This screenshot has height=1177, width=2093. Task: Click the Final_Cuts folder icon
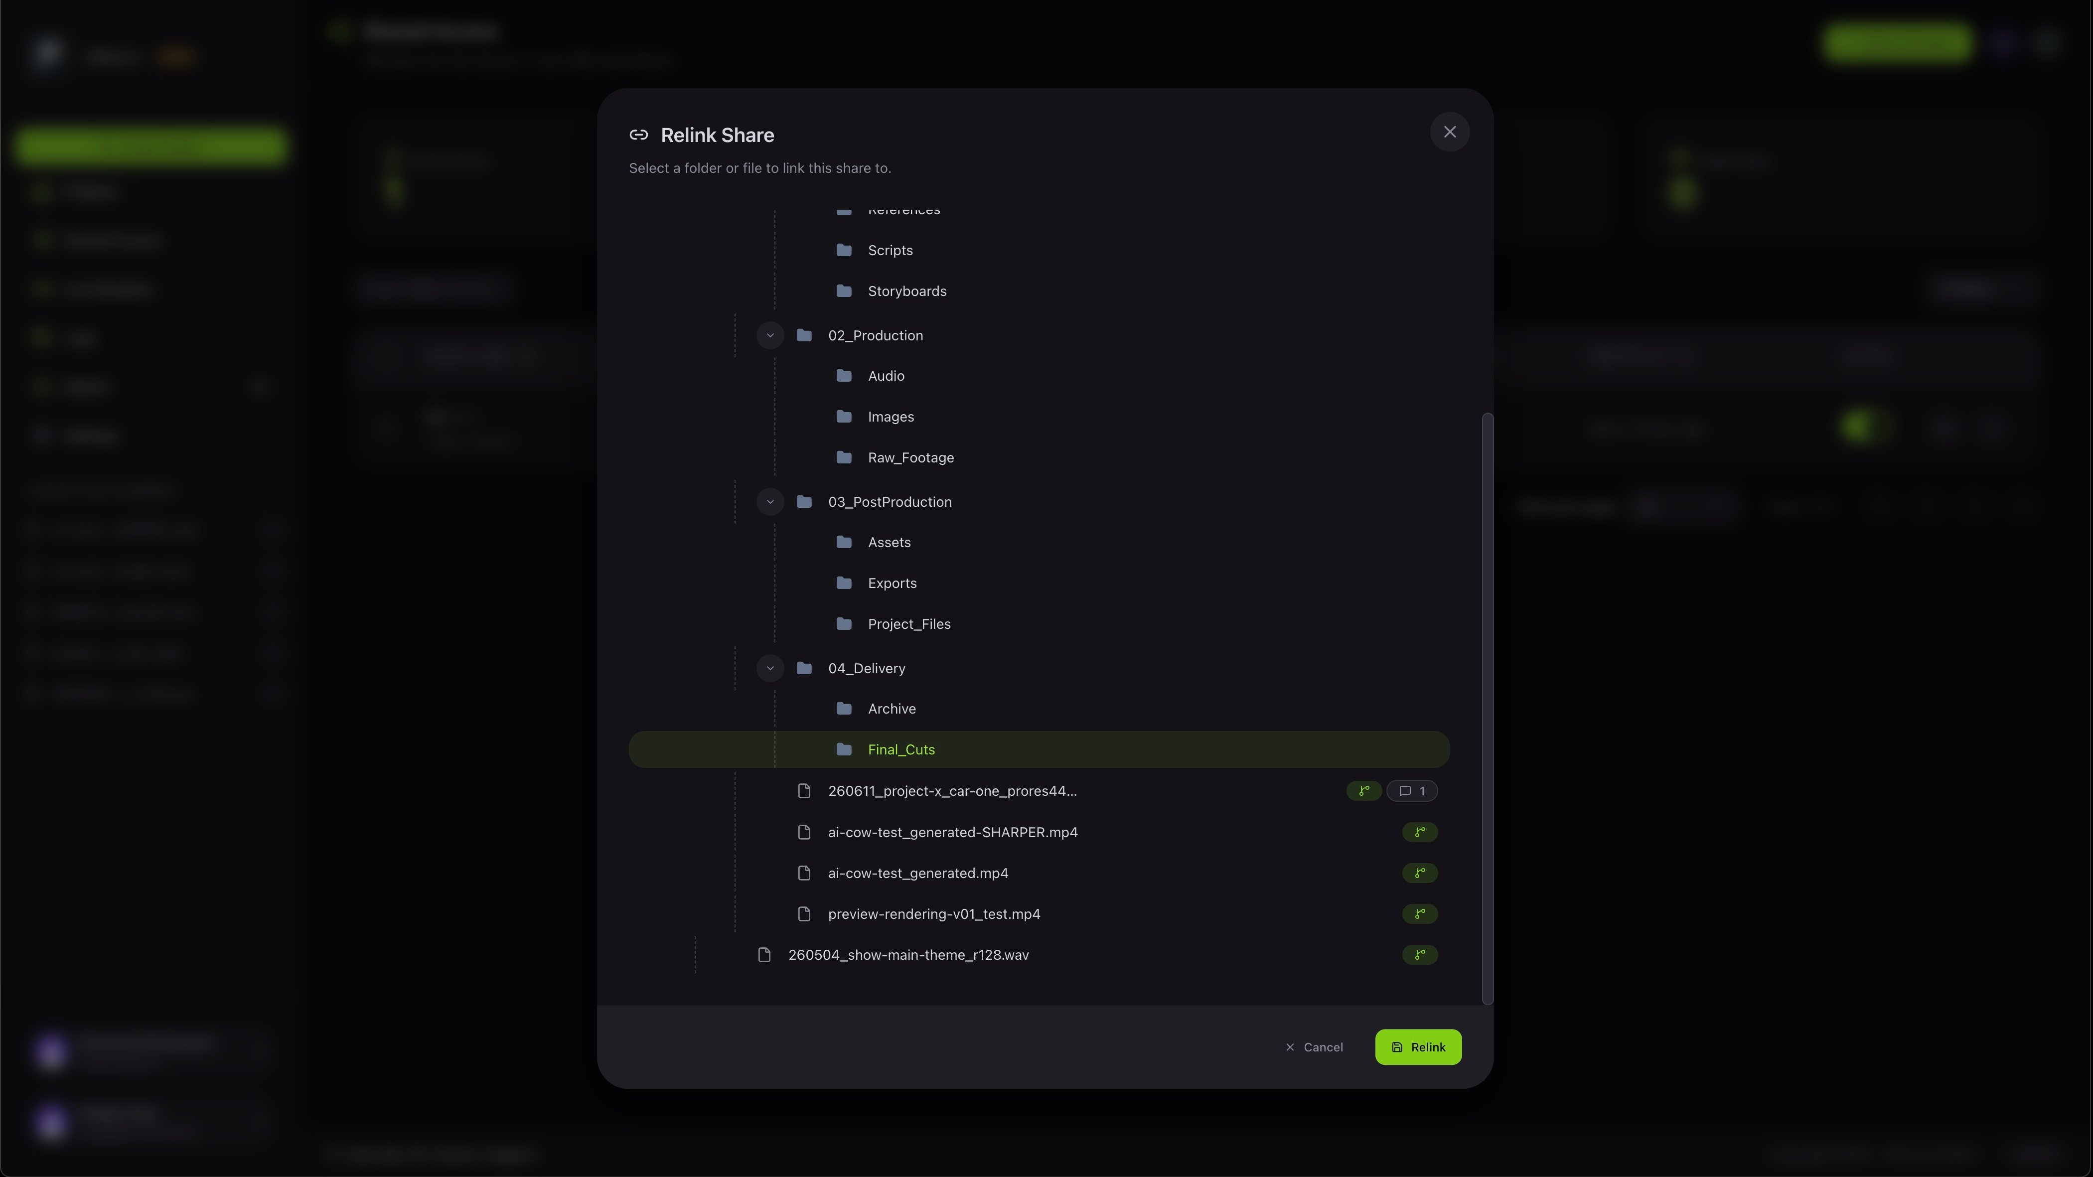point(844,750)
